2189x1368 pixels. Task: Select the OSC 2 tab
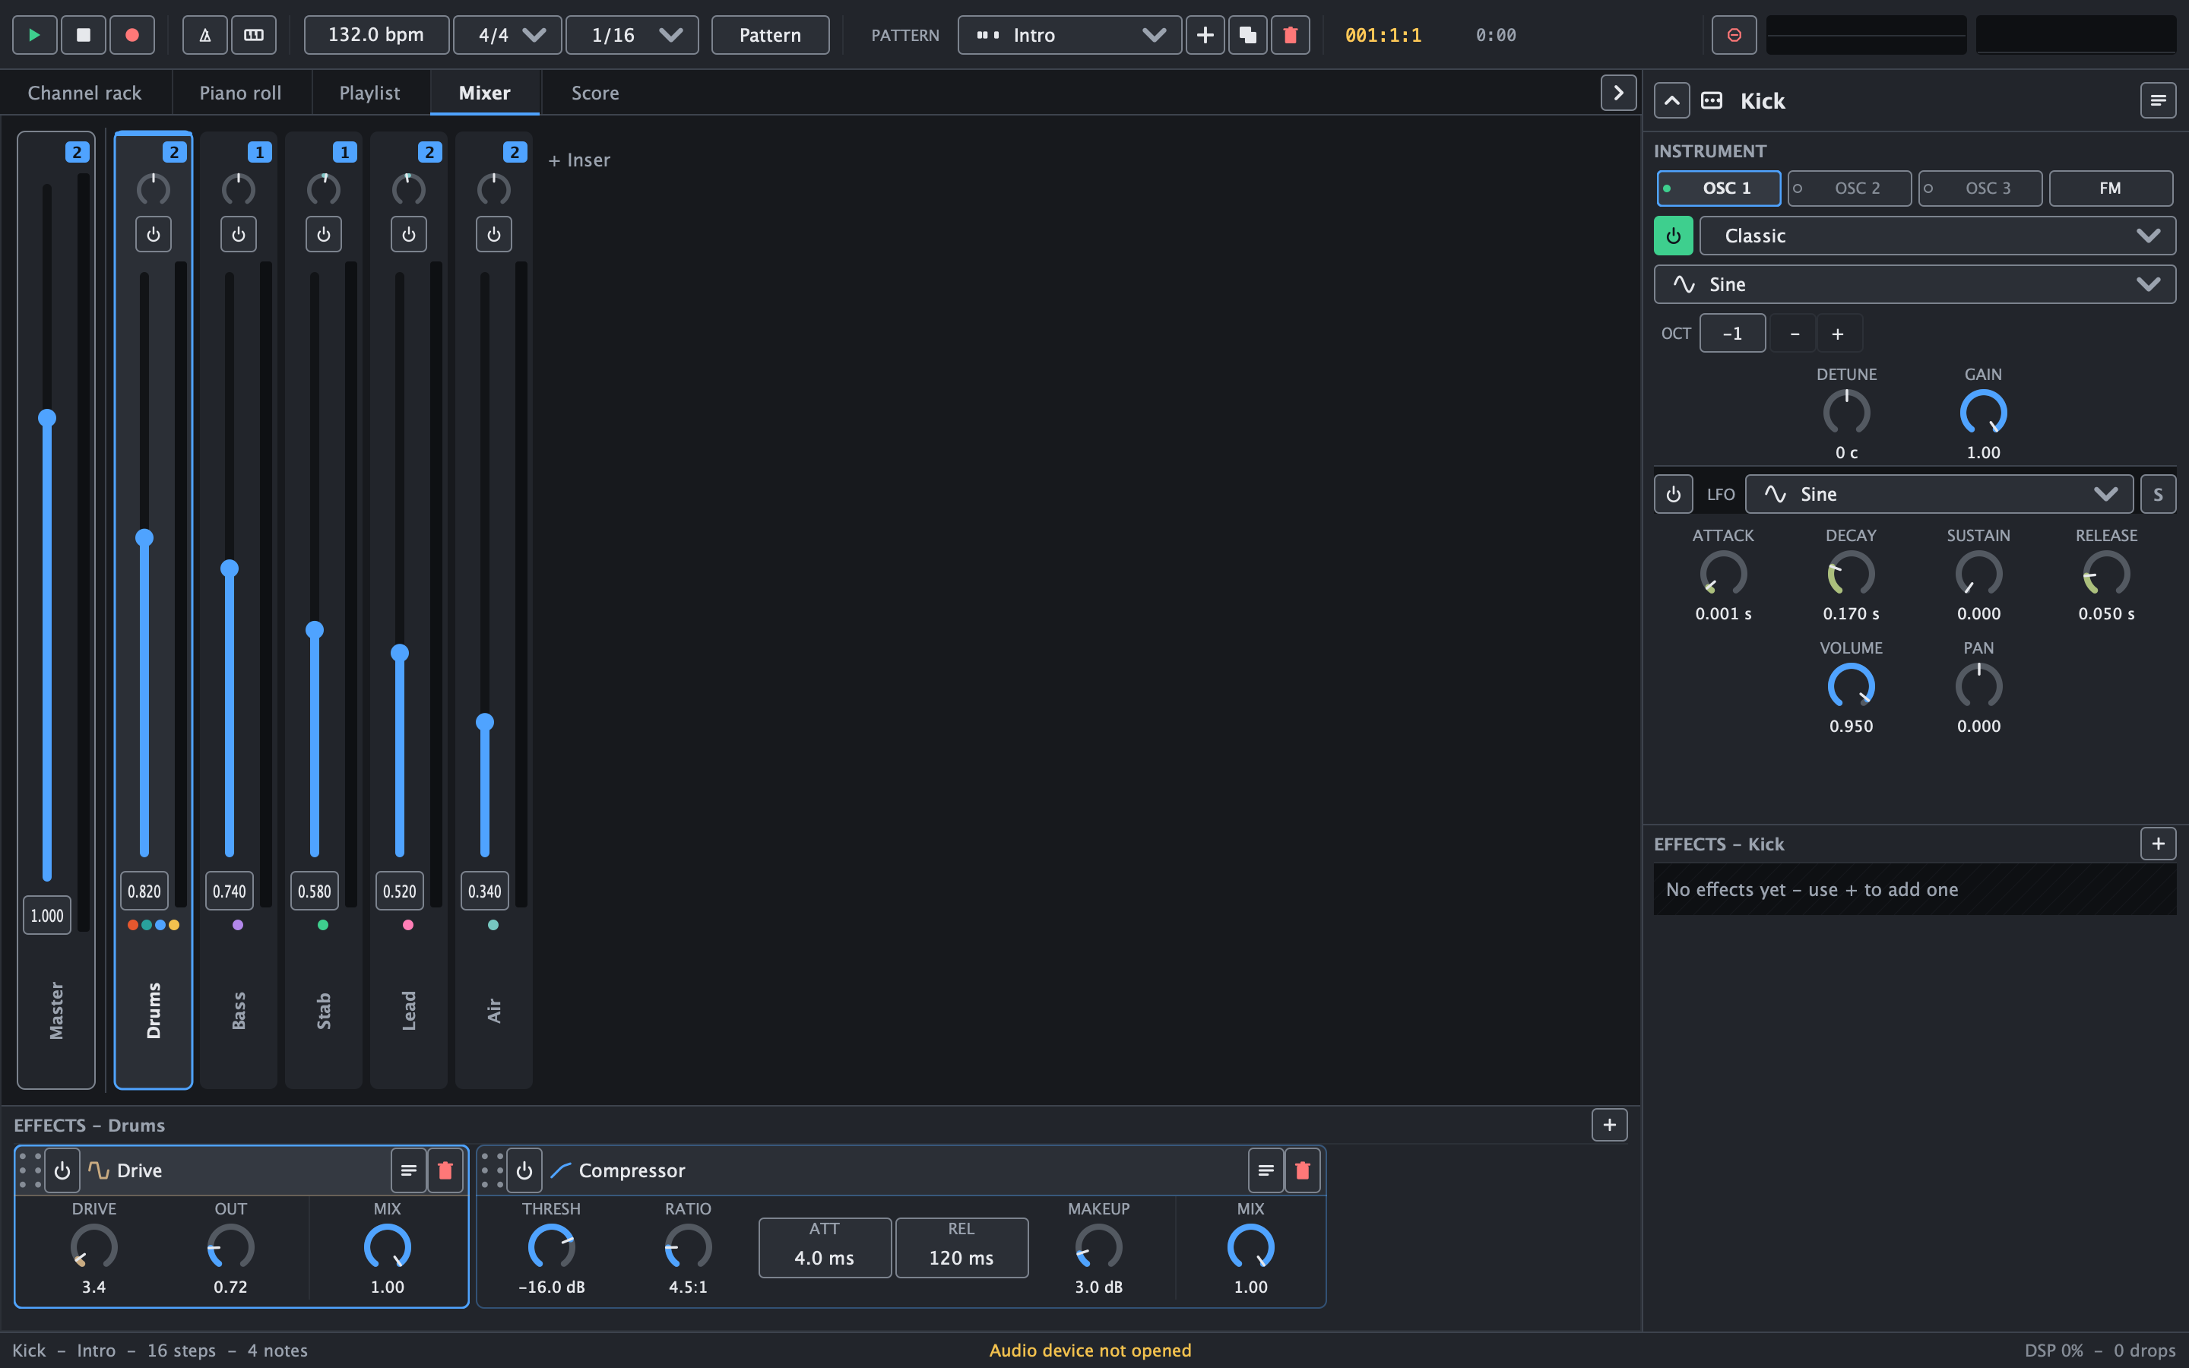point(1849,188)
